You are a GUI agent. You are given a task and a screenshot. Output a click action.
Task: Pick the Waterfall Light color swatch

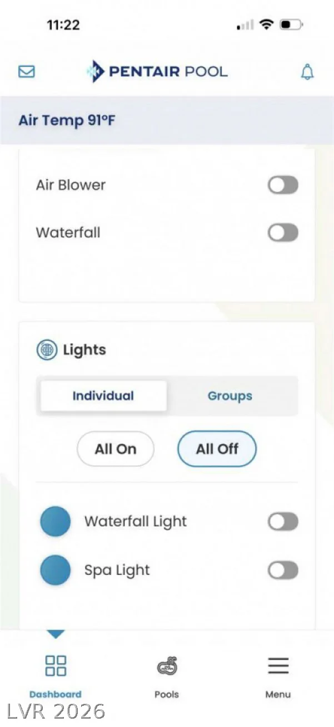(x=56, y=522)
